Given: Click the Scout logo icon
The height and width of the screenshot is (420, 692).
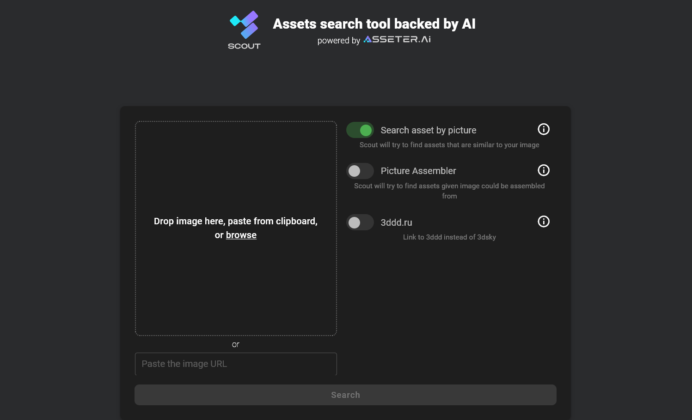Looking at the screenshot, I should (244, 25).
